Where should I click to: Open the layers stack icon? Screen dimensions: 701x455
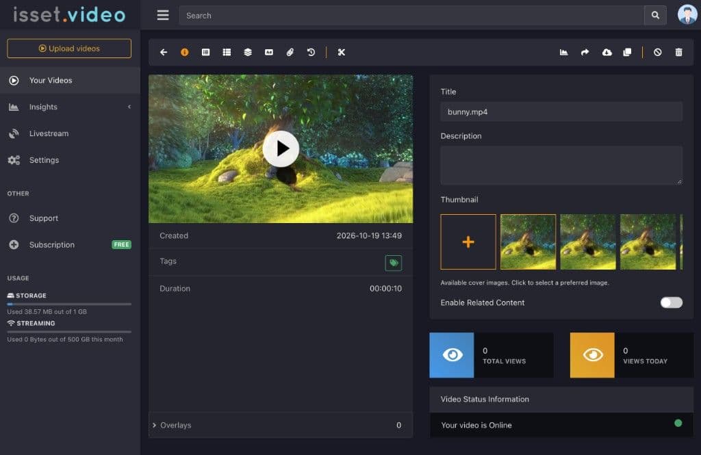click(x=248, y=52)
